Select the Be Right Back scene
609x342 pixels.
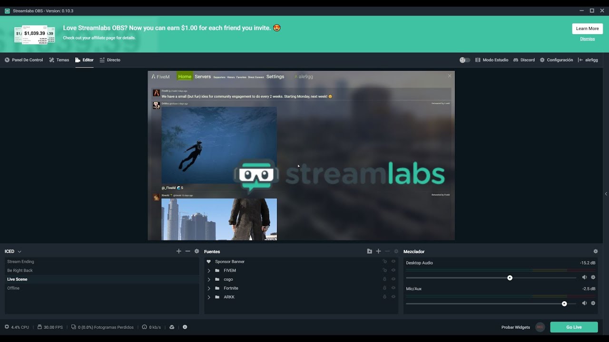click(x=102, y=271)
